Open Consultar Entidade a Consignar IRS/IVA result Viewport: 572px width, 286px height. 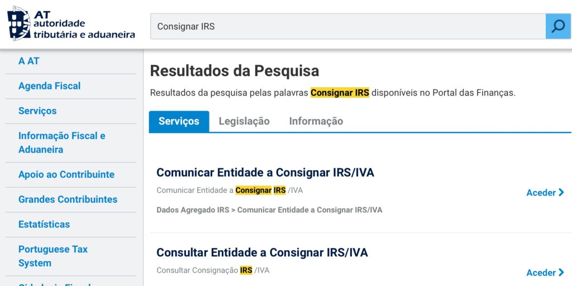(262, 252)
